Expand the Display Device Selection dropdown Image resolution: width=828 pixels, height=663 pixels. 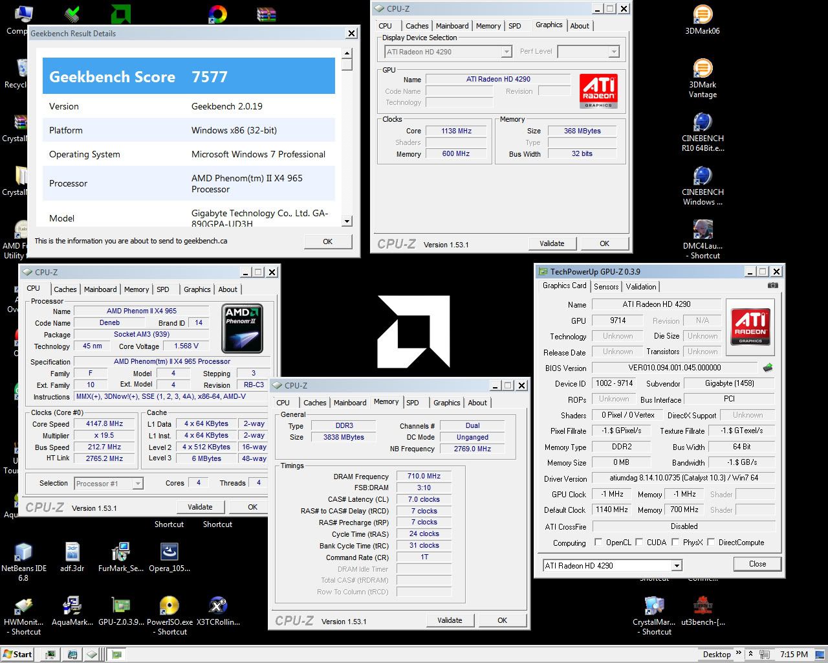tap(507, 52)
